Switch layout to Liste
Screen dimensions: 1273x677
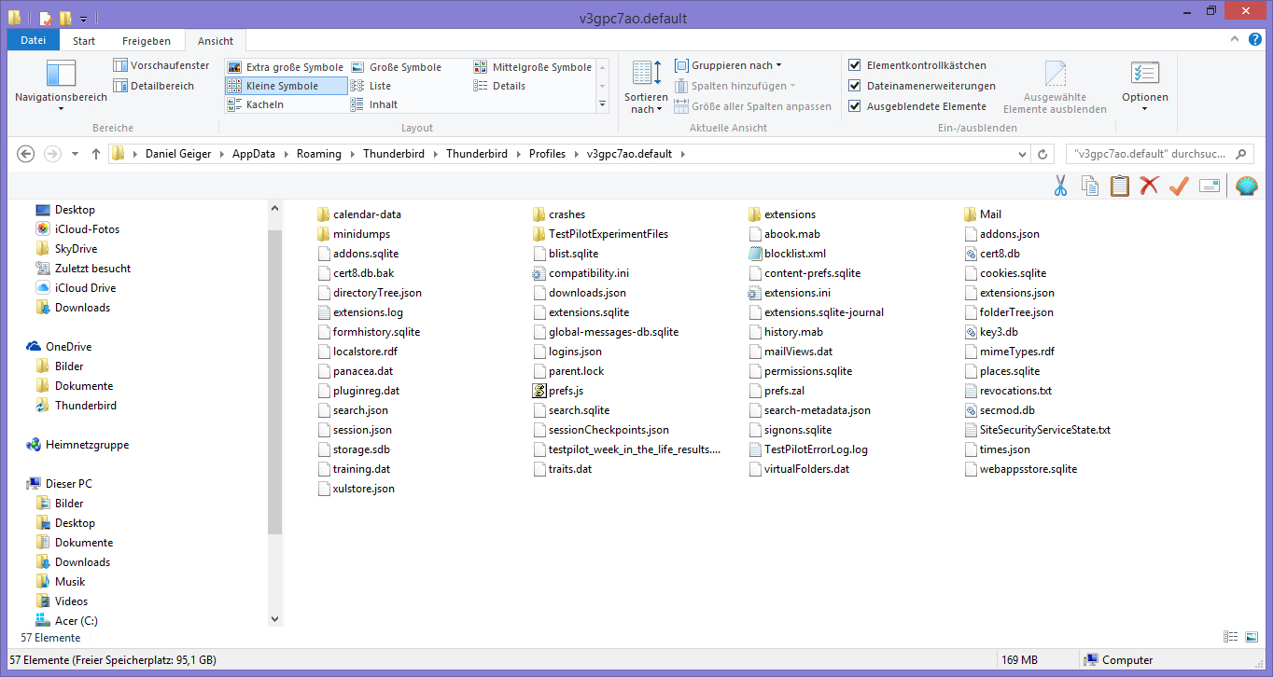click(372, 86)
